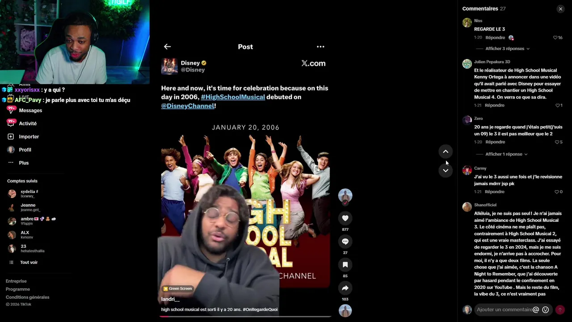Expand Afficher 1 réponse under Zero
Screen dimensions: 572x322
click(x=506, y=154)
